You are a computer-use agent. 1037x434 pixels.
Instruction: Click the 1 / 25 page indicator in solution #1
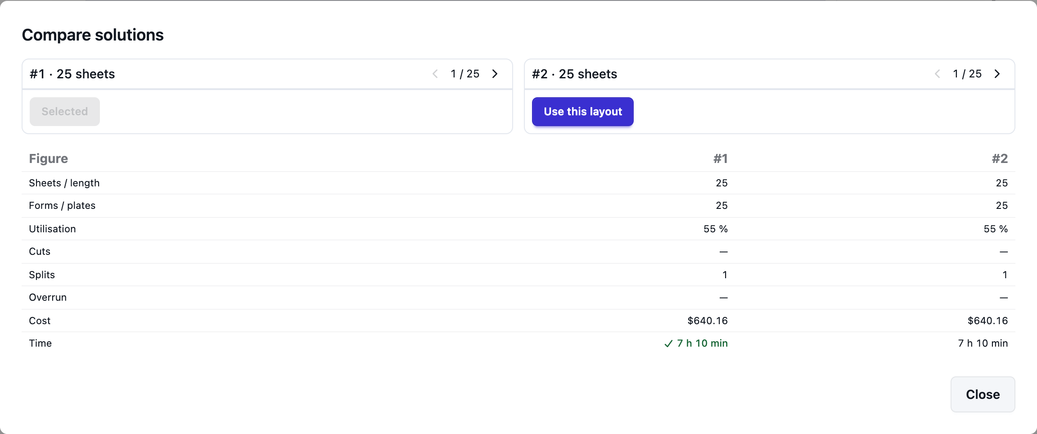pos(465,74)
